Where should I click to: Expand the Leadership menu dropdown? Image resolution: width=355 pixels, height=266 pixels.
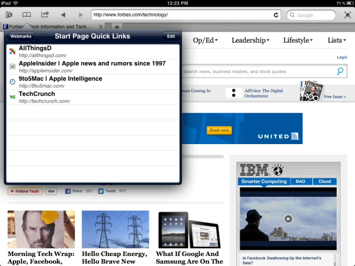click(x=250, y=40)
